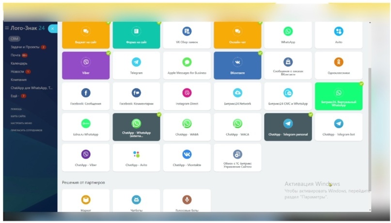Select CRM in the left menu
This screenshot has width=391, height=223.
15,39
